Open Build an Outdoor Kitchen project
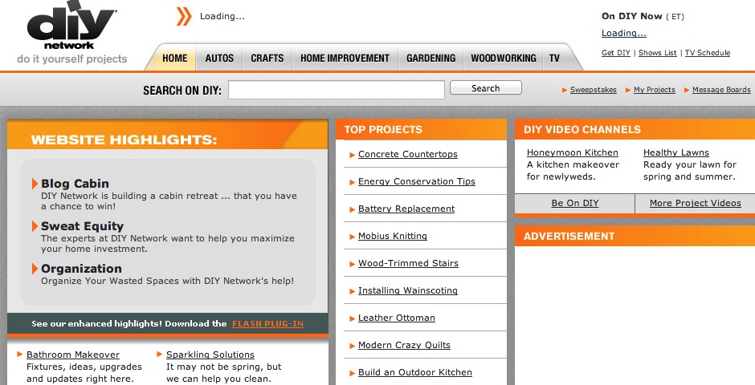The height and width of the screenshot is (385, 755). click(x=415, y=372)
